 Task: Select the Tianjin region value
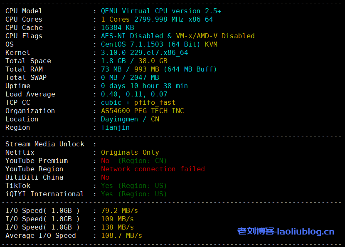pyautogui.click(x=115, y=128)
